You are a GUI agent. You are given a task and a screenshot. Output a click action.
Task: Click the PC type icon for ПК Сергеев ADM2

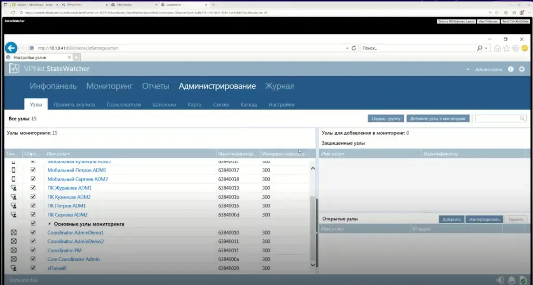14,215
